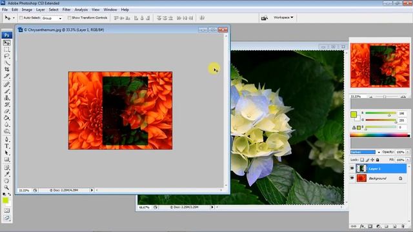Switch foreground and background colors
413x232 pixels.
coord(9,194)
